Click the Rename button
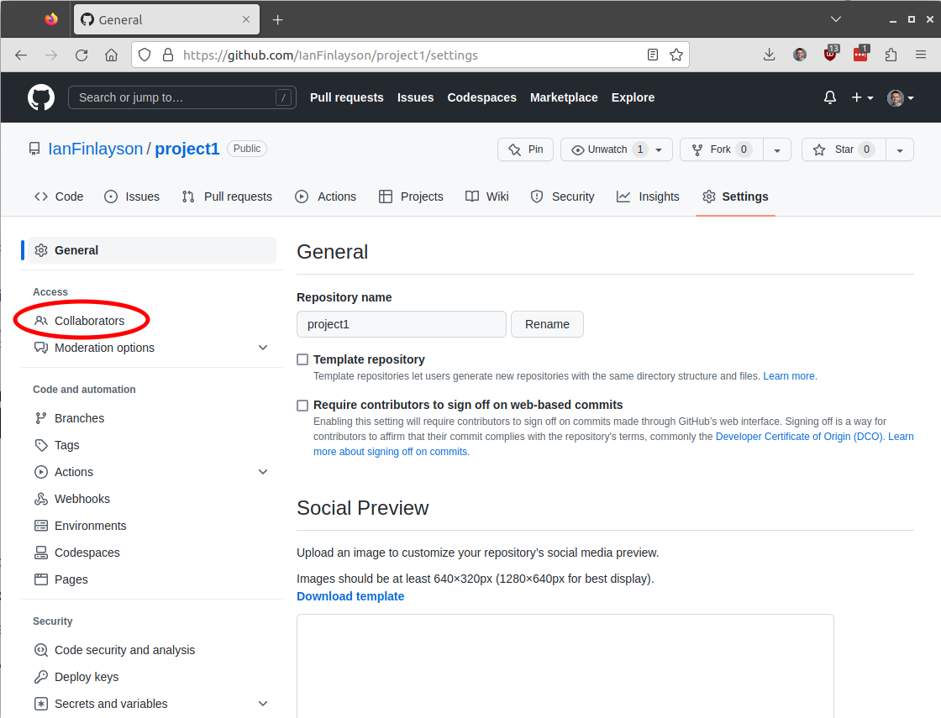This screenshot has width=941, height=718. click(547, 324)
